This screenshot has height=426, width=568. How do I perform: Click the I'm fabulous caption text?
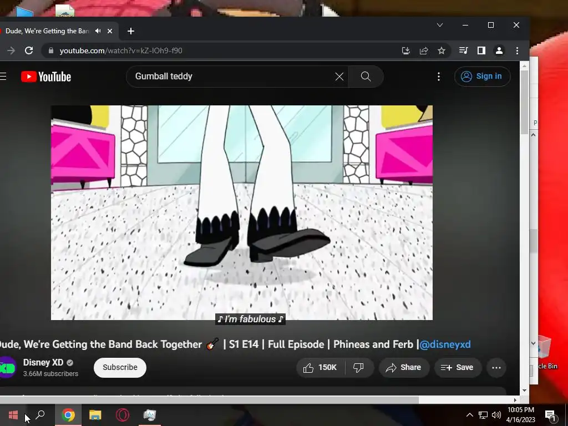pos(250,319)
